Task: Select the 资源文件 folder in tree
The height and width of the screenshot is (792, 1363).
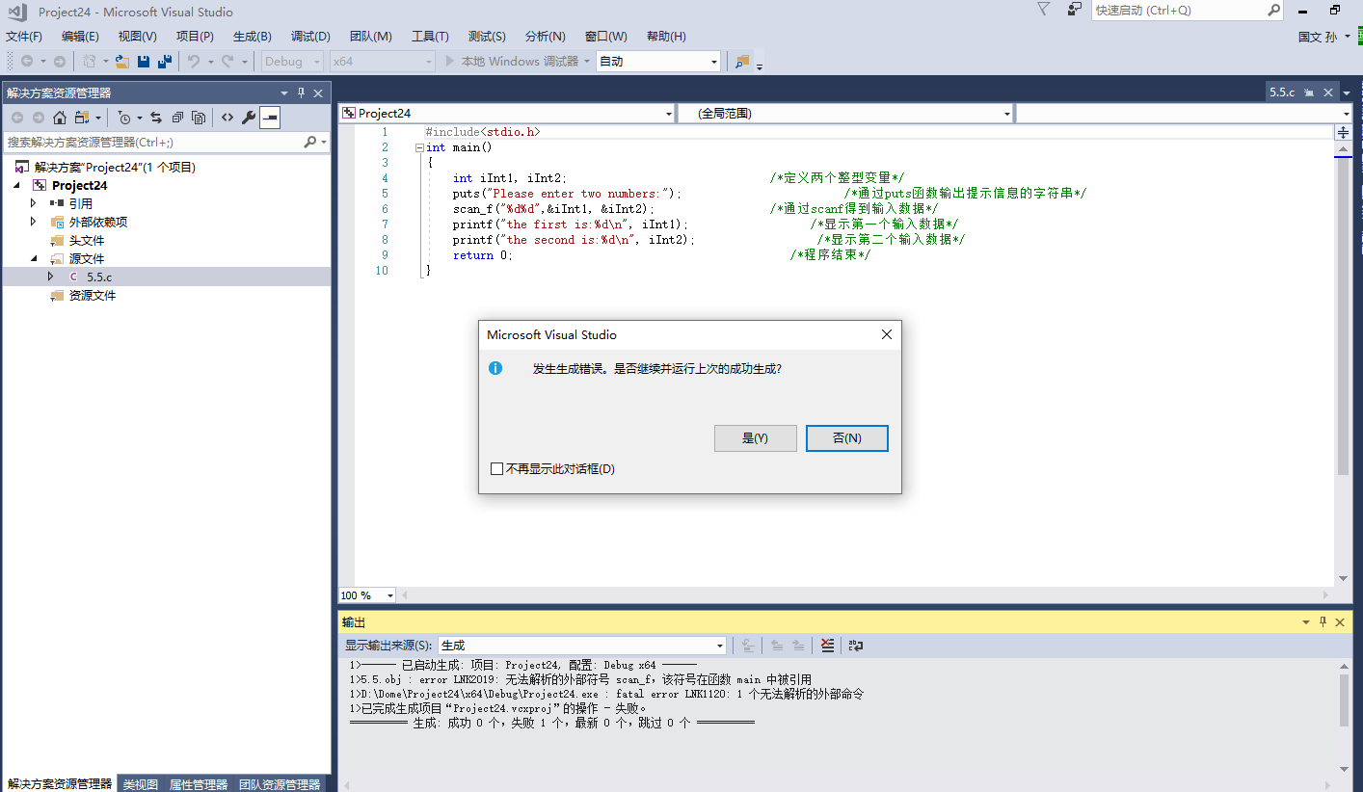Action: tap(92, 296)
